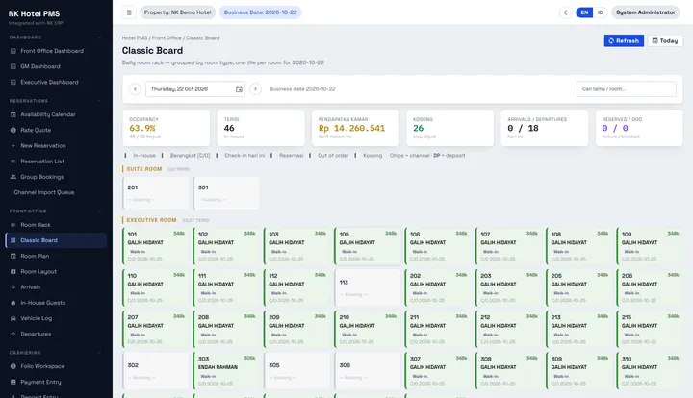Click the Departures up-arrow icon
Viewport: 693px width, 398px height.
[x=13, y=334]
